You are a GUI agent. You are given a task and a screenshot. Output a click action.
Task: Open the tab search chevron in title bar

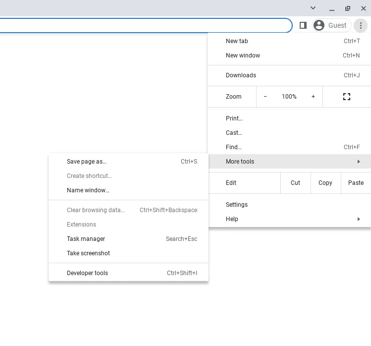point(313,8)
